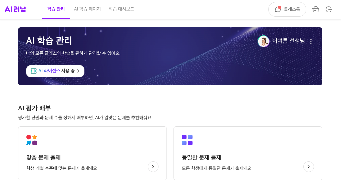The height and width of the screenshot is (196, 341).
Task: Expand the AI 라이선스 사용 중 chevron
Action: coord(78,71)
